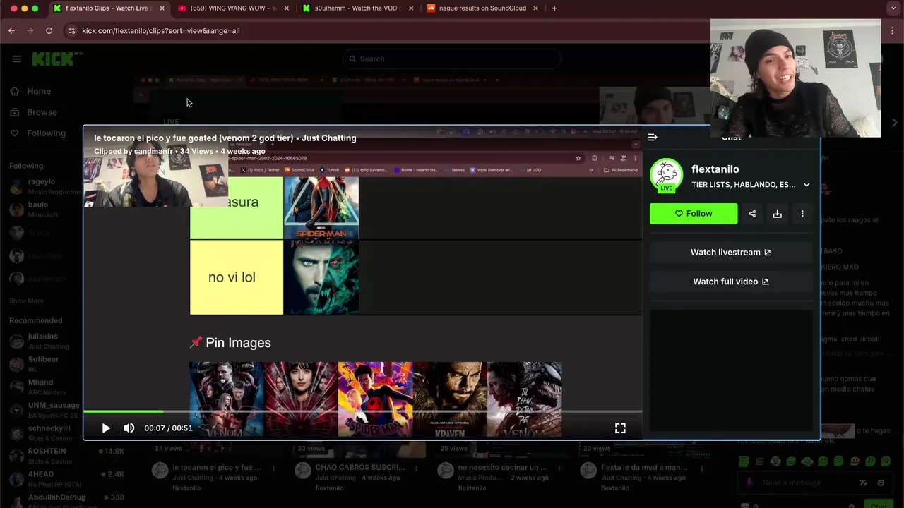Expand the stream title chevron beside TIER LISTS
The height and width of the screenshot is (508, 904).
coord(807,185)
